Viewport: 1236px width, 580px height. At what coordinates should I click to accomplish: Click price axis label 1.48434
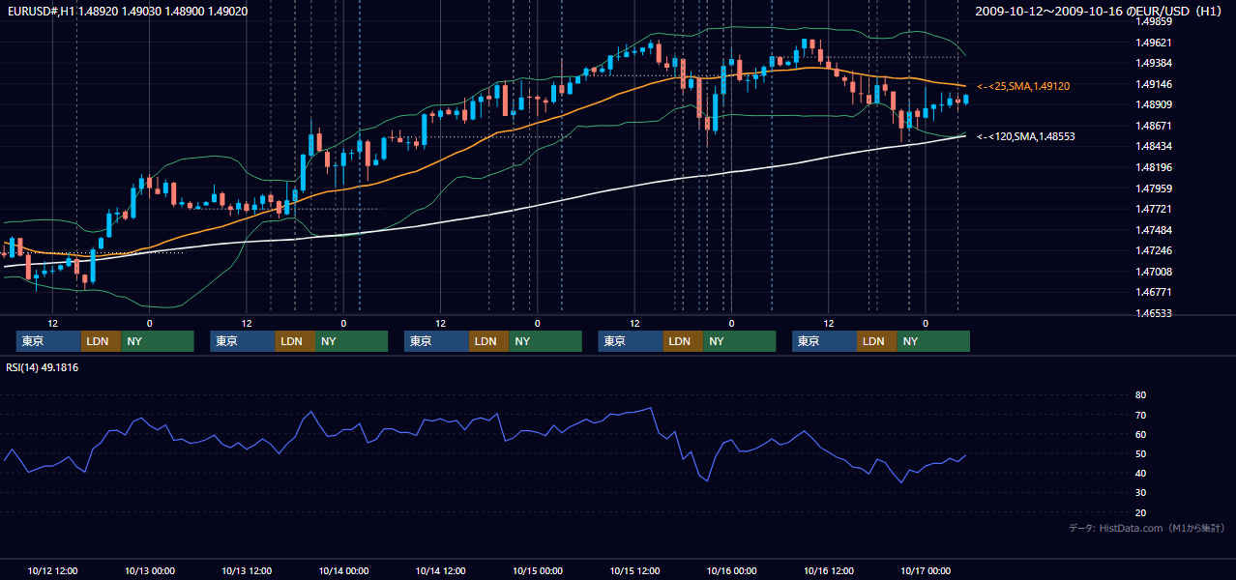(x=1154, y=146)
